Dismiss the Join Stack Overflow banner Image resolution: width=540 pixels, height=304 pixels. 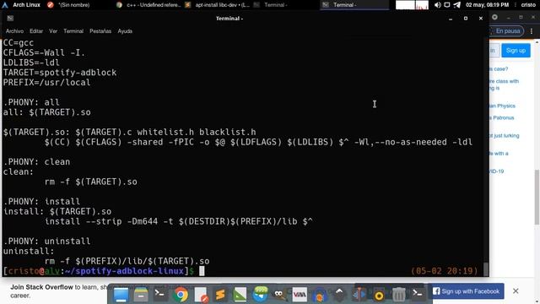click(x=516, y=291)
